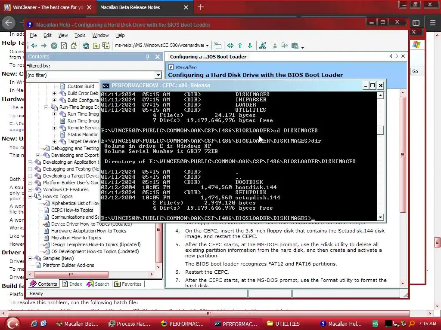
Task: Collapse the Run-Time Image node
Action: click(x=46, y=107)
